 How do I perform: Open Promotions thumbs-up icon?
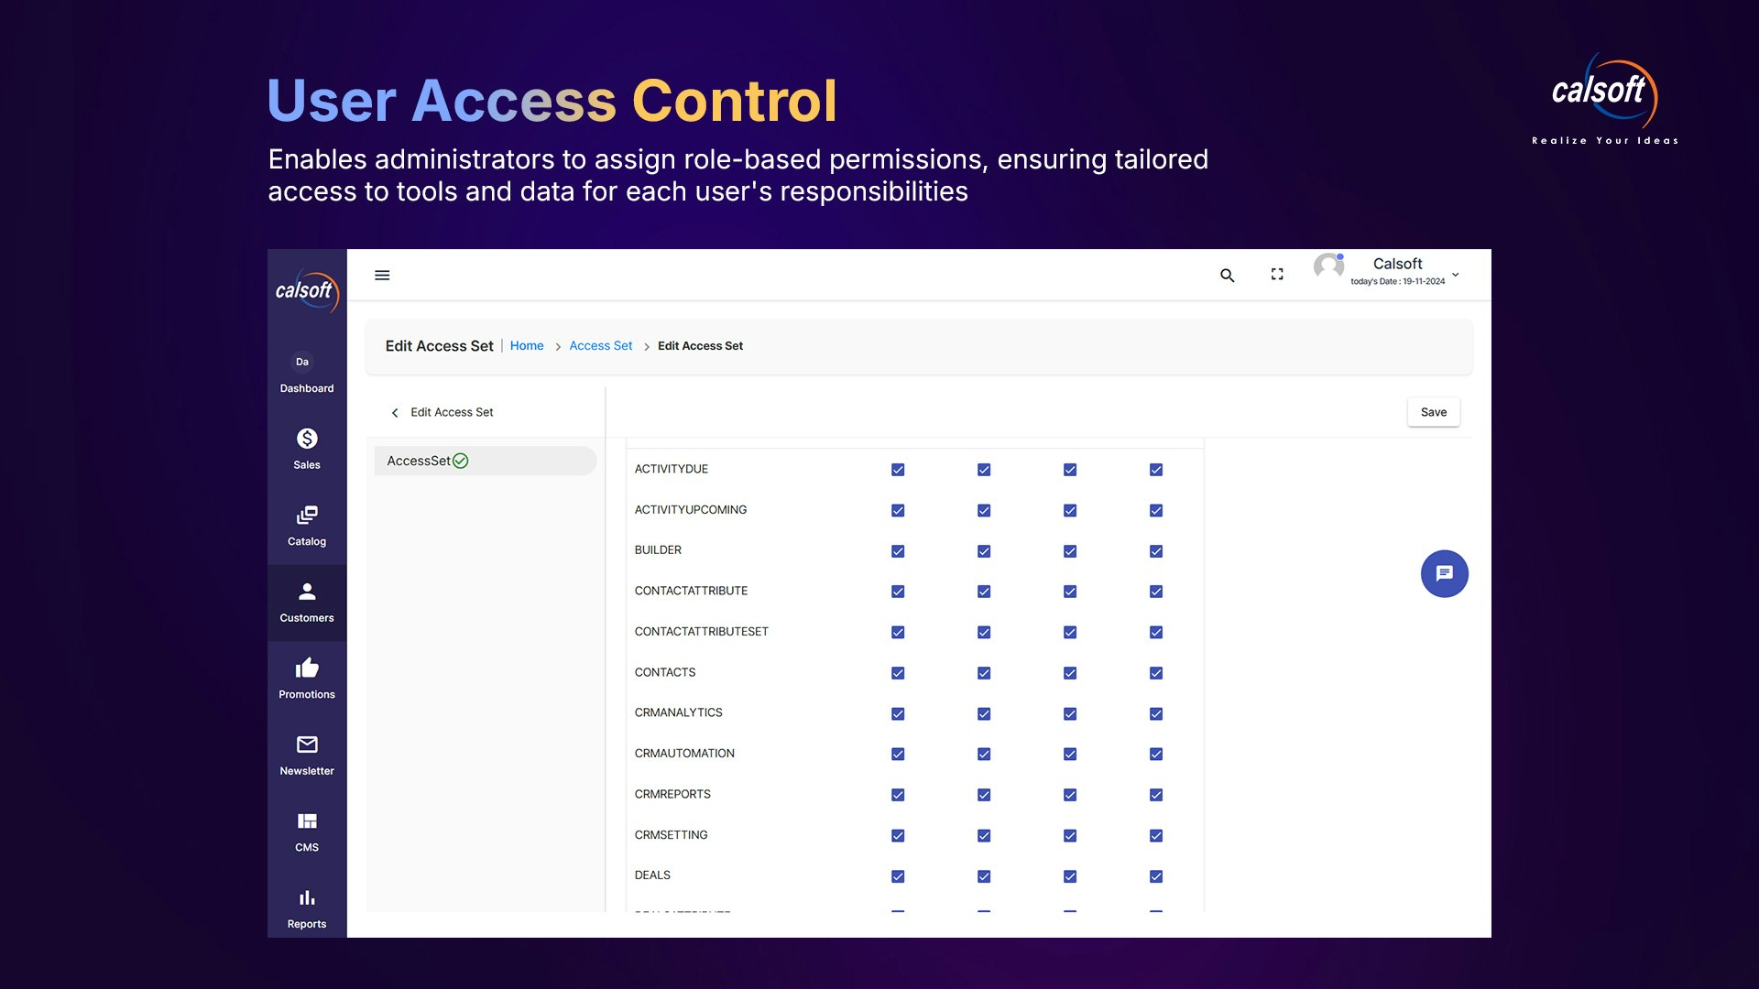coord(307,668)
